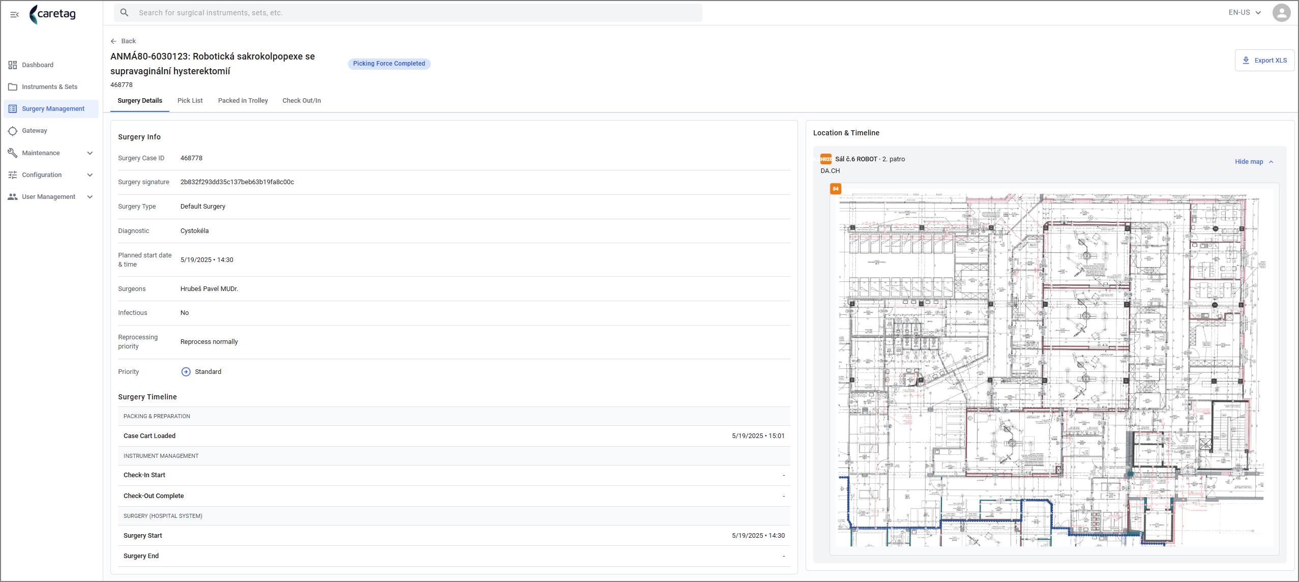
Task: Open the user account avatar icon
Action: click(x=1281, y=13)
